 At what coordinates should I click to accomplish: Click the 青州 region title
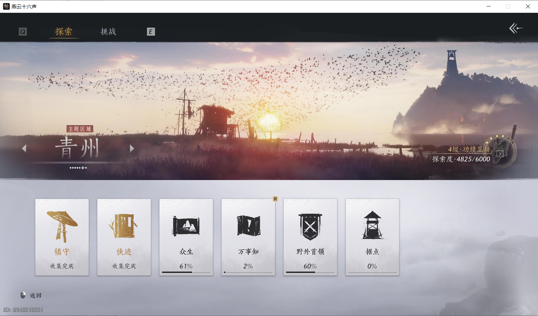(77, 148)
